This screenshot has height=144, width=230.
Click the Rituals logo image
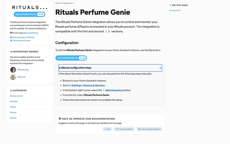tap(29, 7)
